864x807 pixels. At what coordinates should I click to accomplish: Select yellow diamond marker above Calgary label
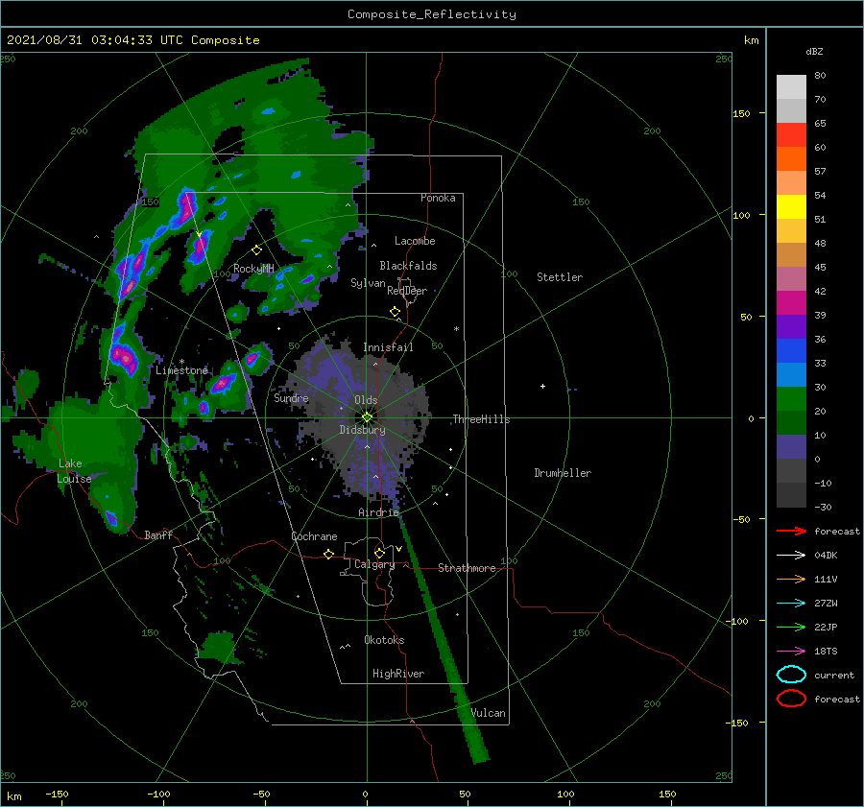click(379, 553)
